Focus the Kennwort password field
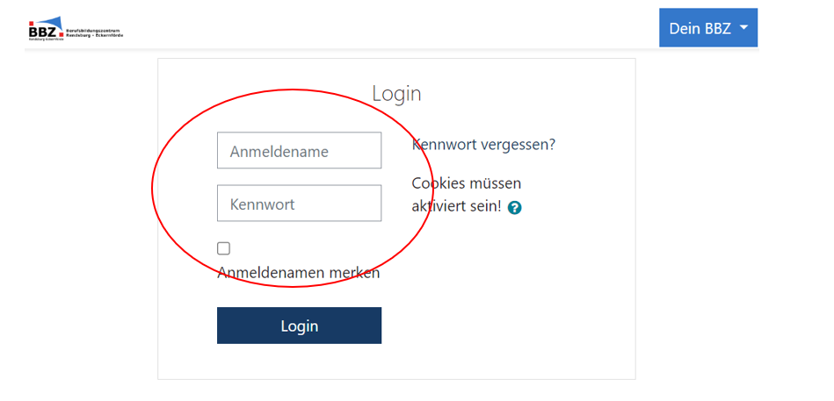834x401 pixels. point(299,204)
